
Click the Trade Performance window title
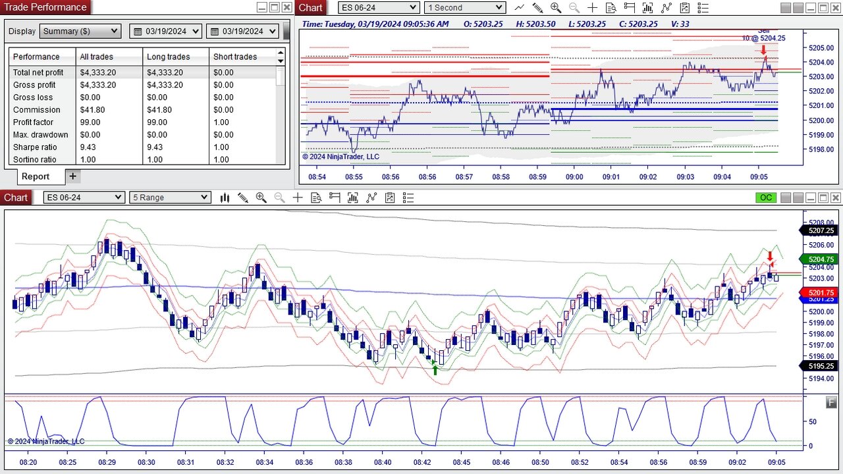pos(45,7)
